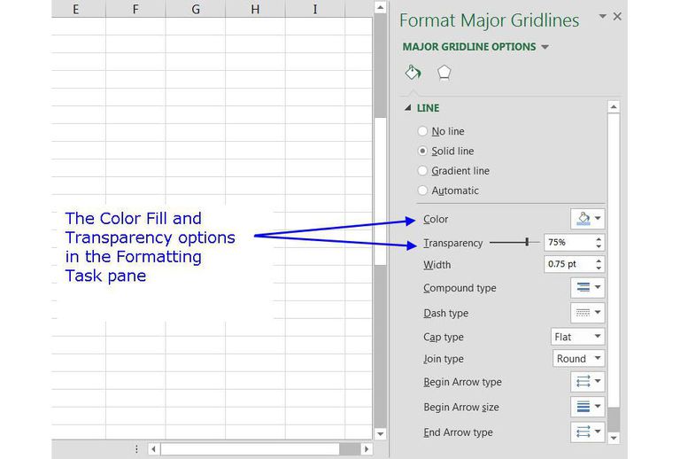Open the End Arrow type icon button
The image size is (680, 459).
point(583,432)
